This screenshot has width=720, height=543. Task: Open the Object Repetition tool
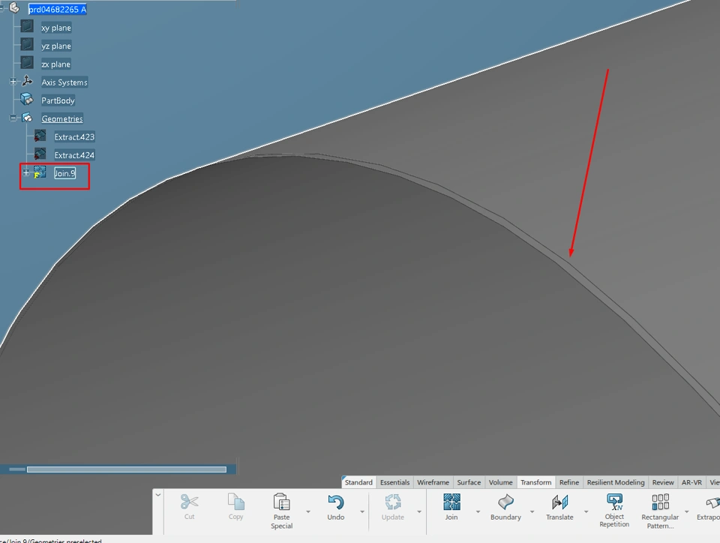[x=614, y=511]
